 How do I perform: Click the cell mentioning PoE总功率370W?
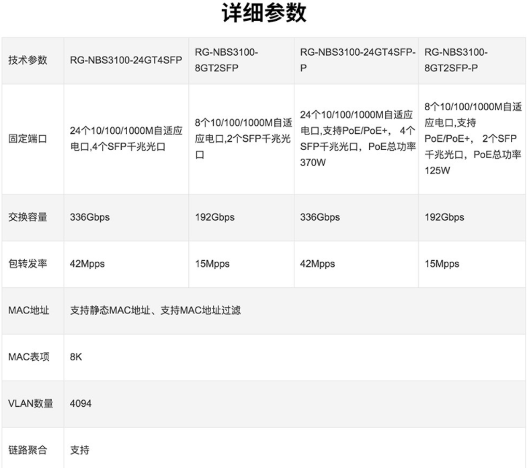tap(358, 139)
